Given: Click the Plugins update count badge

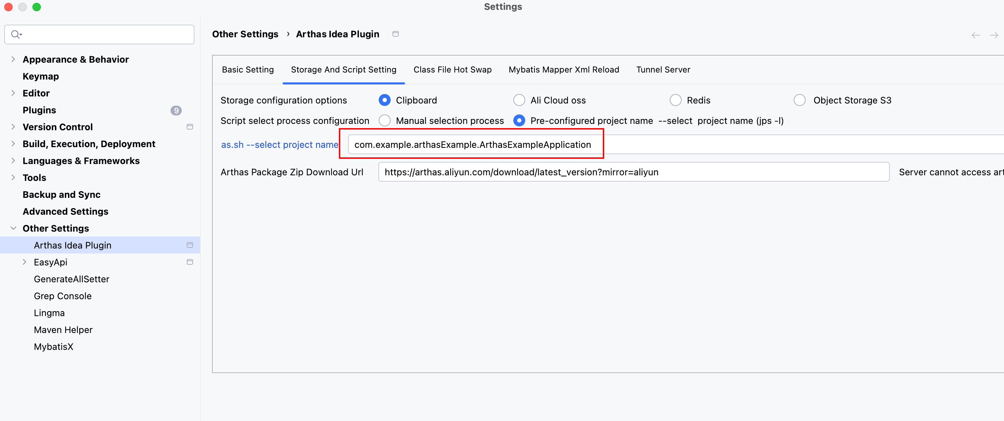Looking at the screenshot, I should point(176,110).
